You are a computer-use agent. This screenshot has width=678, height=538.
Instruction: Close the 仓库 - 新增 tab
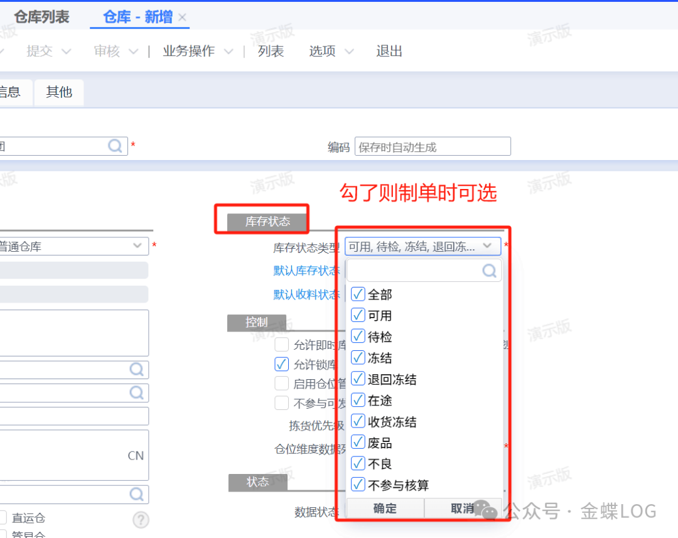pos(183,18)
